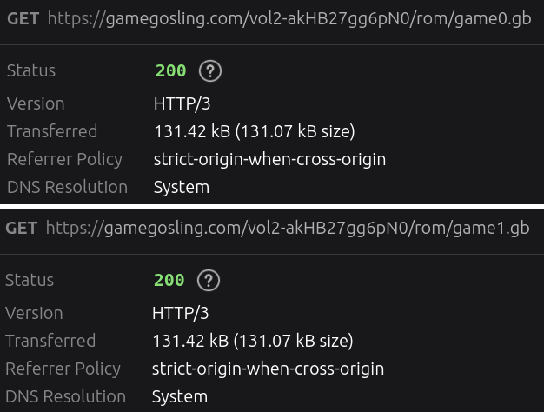Screen dimensions: 544x412
Task: Click the Referrer Policy label in game0.gb request
Action: pos(65,159)
